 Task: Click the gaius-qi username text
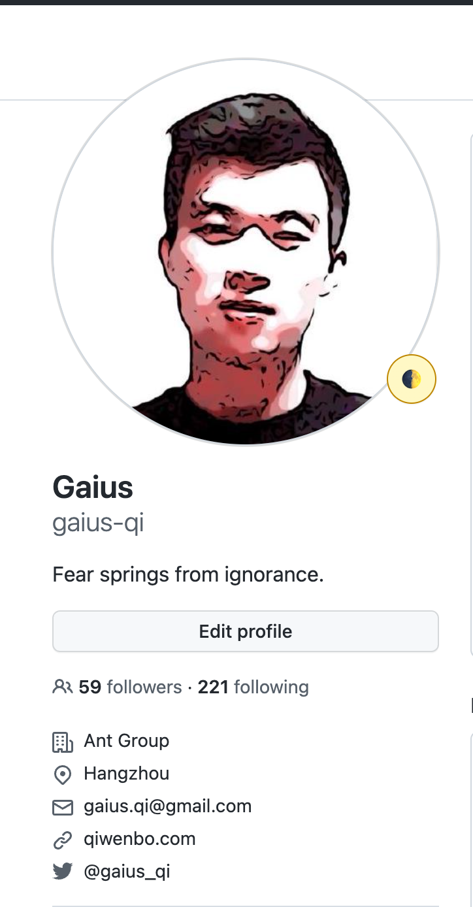pos(98,523)
